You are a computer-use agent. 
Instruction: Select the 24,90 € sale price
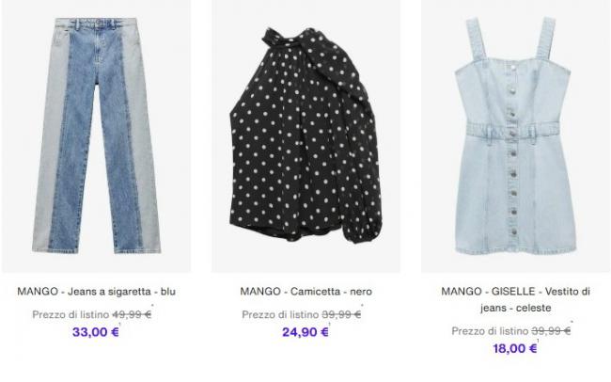(305, 332)
